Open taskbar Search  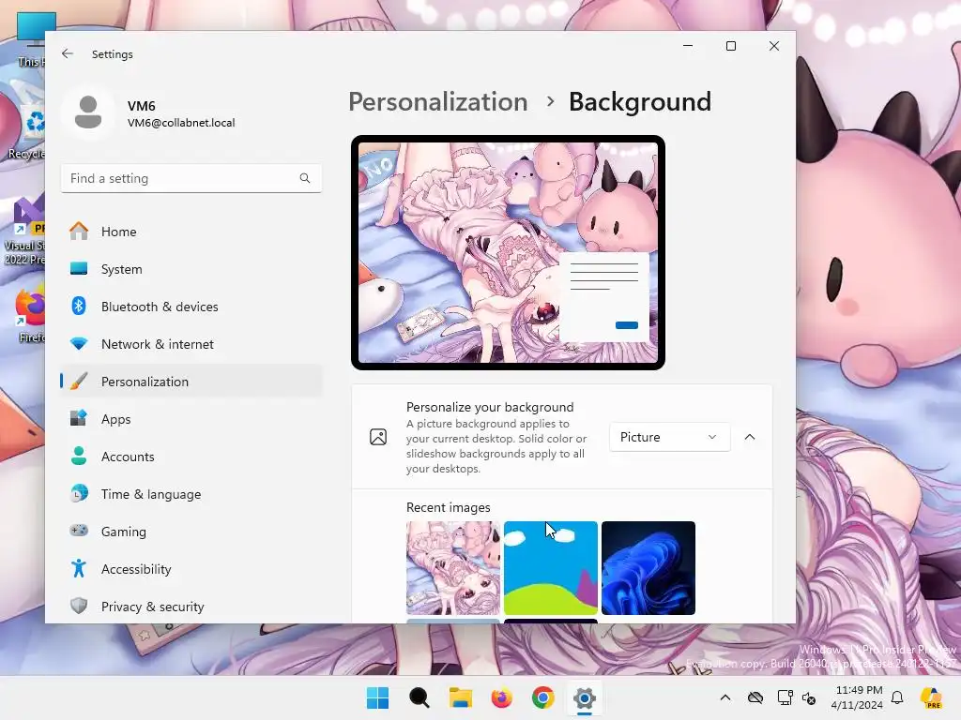pyautogui.click(x=419, y=697)
